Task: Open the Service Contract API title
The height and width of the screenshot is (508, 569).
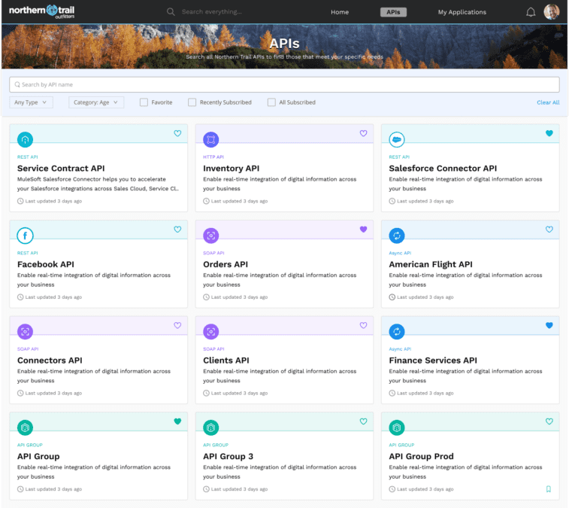Action: (61, 169)
